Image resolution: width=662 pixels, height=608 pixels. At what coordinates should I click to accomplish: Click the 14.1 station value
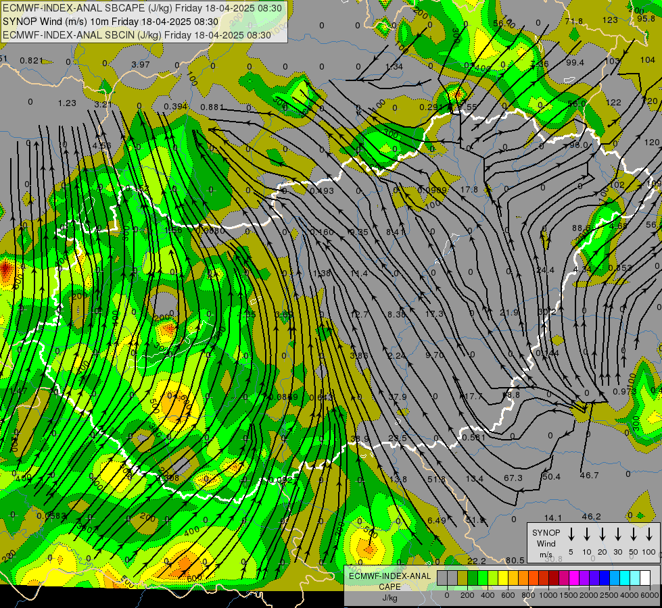click(552, 518)
